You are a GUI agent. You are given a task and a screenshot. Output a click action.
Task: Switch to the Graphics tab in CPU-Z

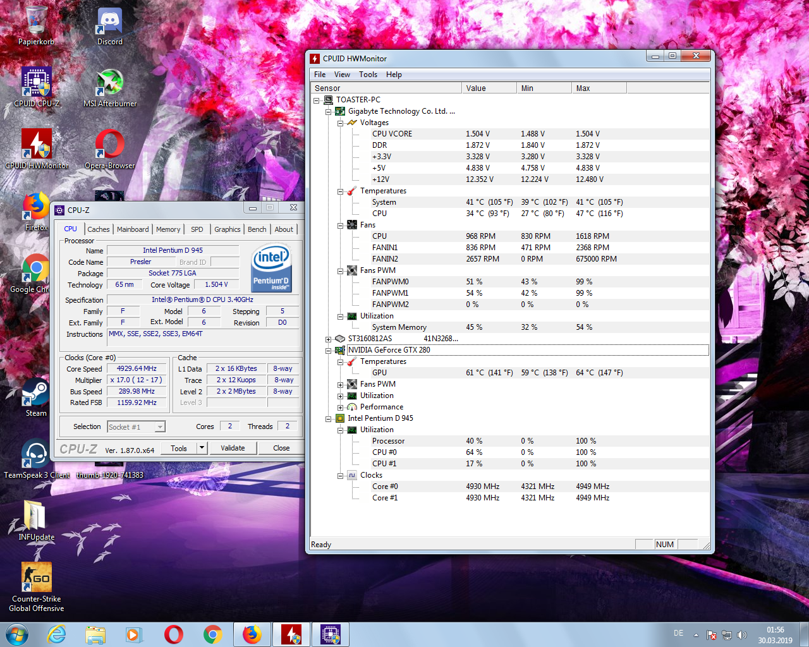(228, 229)
